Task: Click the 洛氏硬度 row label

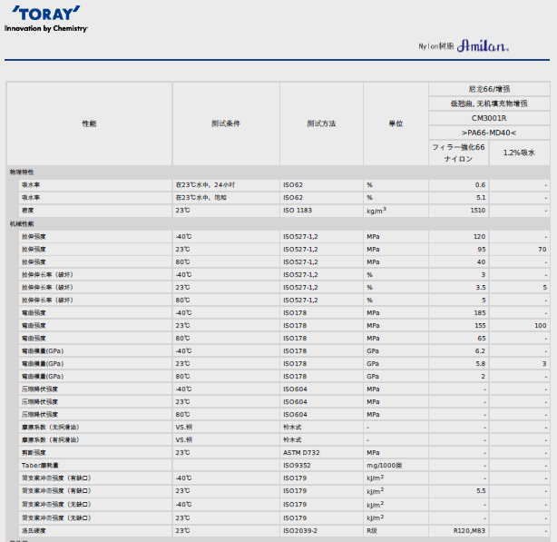Action: 34,530
